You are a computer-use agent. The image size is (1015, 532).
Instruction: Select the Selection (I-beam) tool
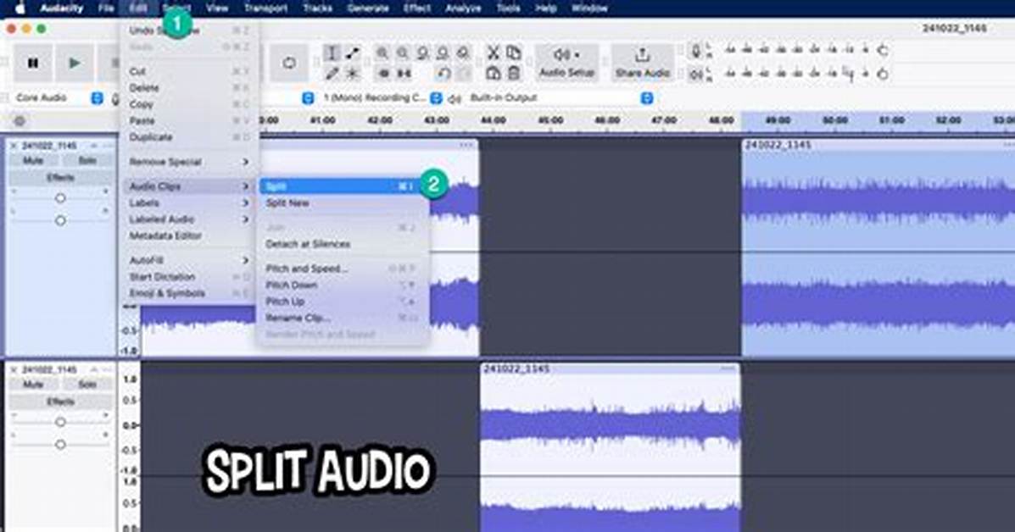point(332,53)
